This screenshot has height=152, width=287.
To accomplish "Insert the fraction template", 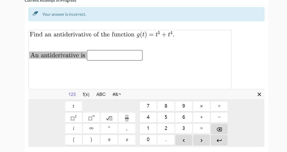I will coord(127,117).
